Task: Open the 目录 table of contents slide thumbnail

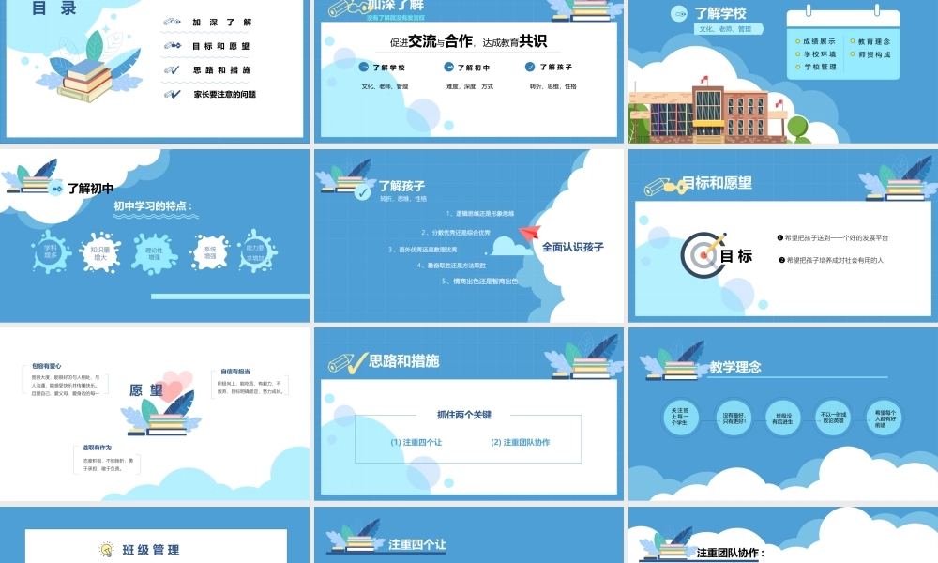Action: click(155, 70)
